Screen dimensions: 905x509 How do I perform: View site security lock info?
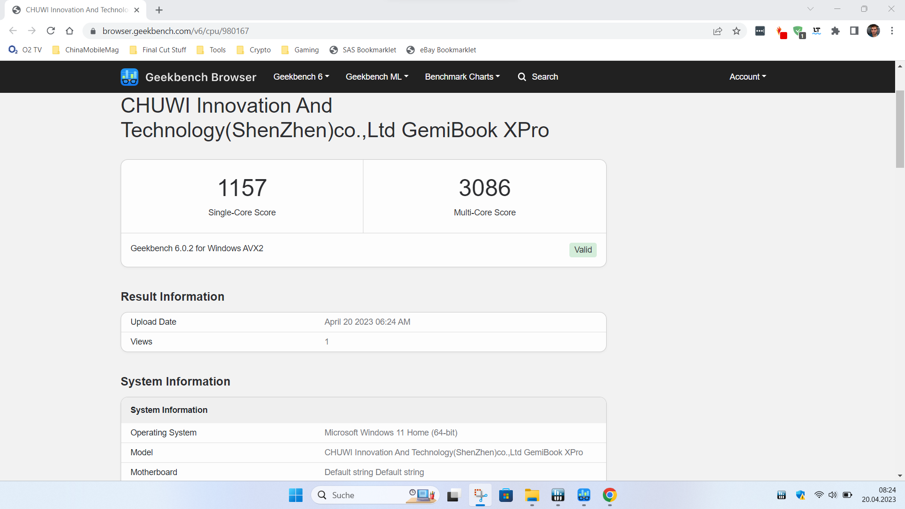[93, 31]
